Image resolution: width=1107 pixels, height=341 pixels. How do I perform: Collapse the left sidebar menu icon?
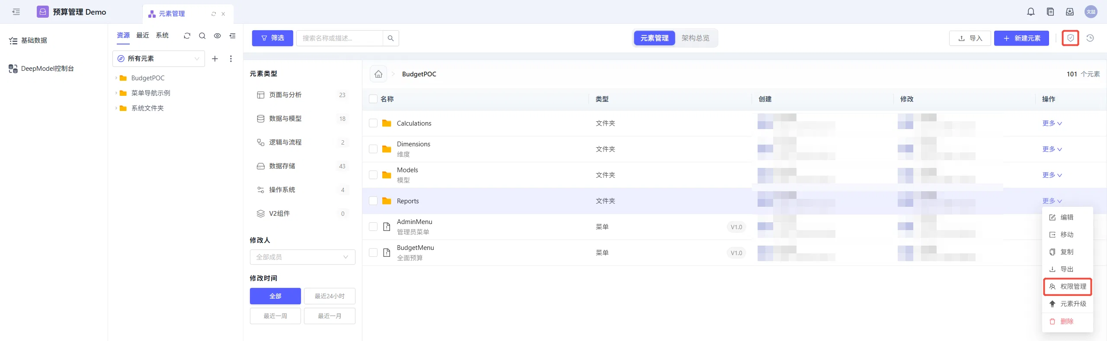click(16, 12)
